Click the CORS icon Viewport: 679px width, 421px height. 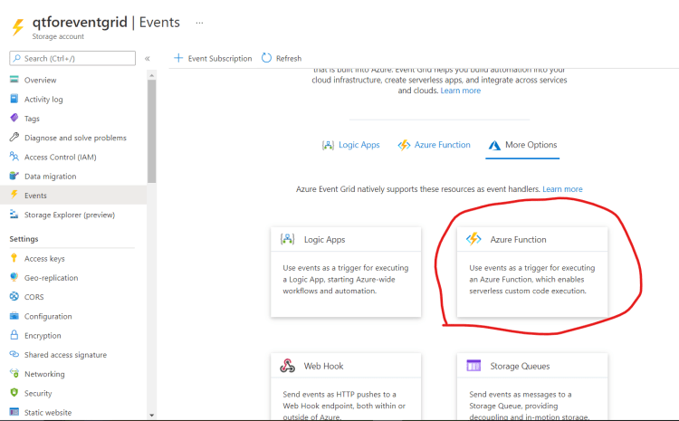14,296
